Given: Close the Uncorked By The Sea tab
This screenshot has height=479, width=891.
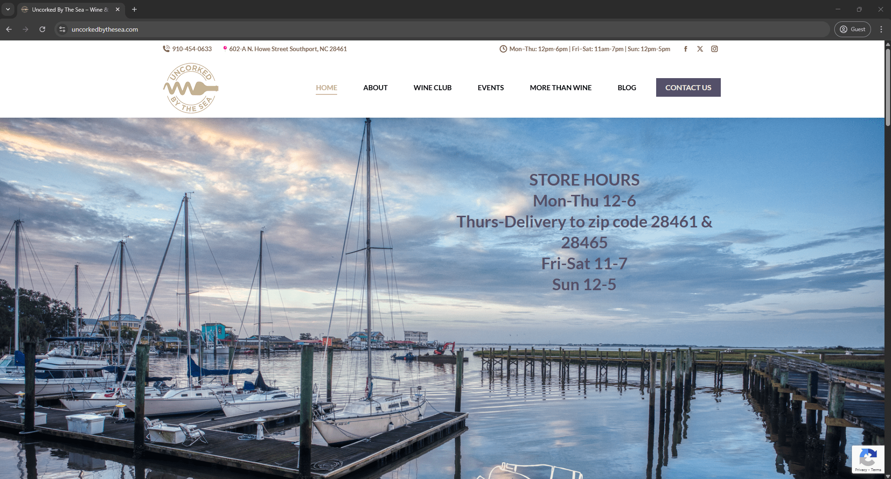Looking at the screenshot, I should (118, 9).
